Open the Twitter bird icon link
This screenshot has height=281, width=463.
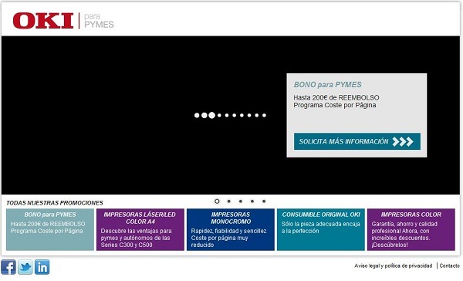tap(25, 267)
